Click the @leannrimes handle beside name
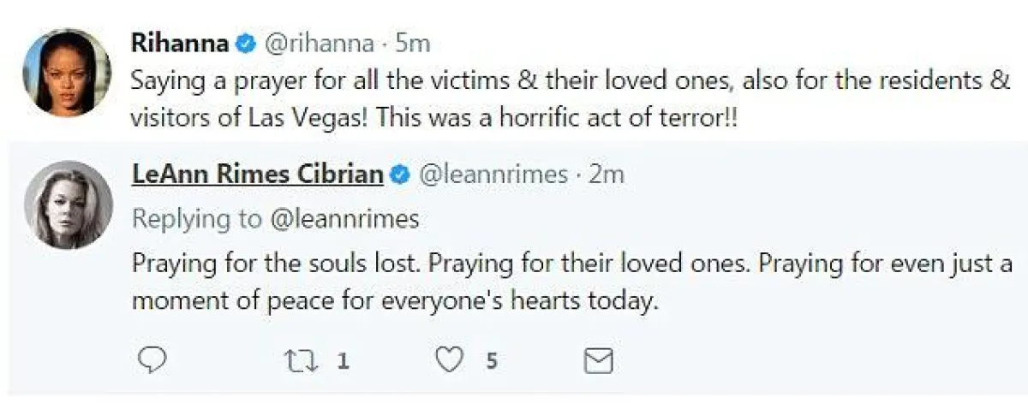Viewport: 1028px width, 403px height. [x=493, y=175]
